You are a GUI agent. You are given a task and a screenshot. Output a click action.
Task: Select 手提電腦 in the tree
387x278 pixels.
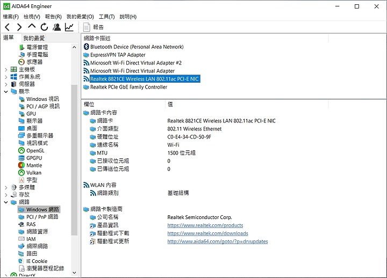[33, 54]
